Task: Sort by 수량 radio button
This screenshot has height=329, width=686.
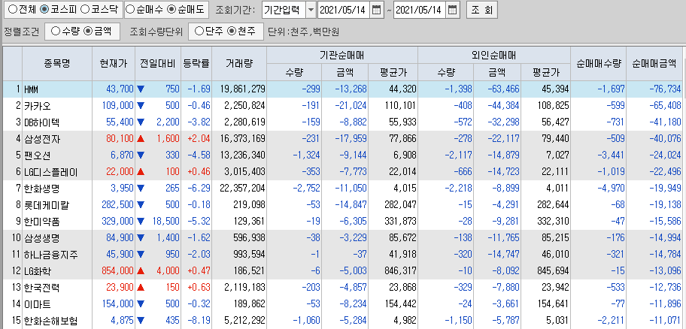Action: coord(56,31)
